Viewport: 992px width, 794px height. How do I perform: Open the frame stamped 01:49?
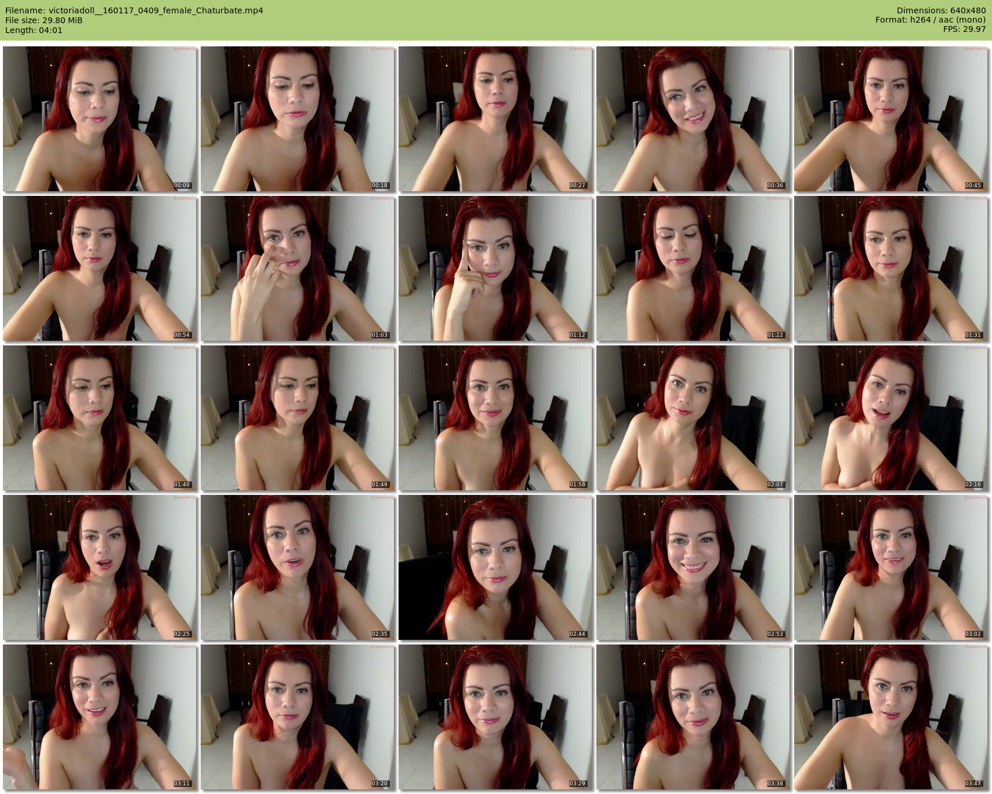click(298, 418)
